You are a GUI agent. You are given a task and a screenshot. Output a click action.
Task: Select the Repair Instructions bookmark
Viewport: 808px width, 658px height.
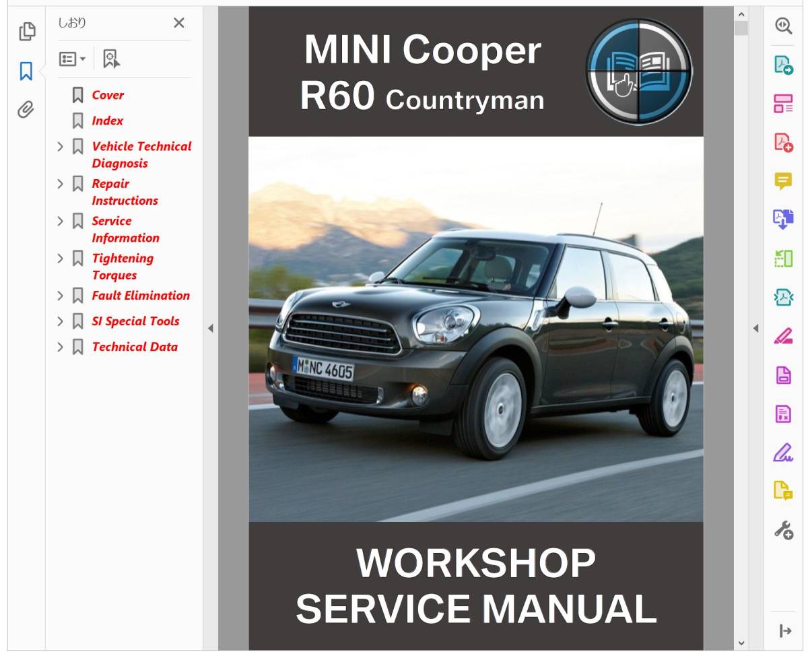pyautogui.click(x=125, y=192)
